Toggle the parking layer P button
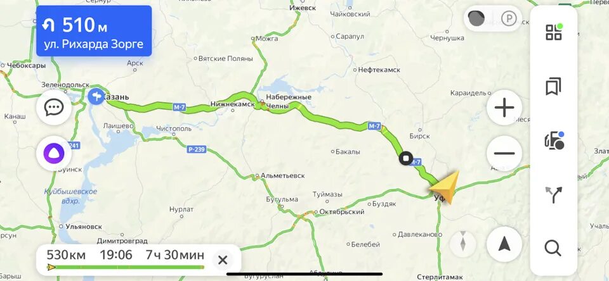Image resolution: width=609 pixels, height=281 pixels. 508,18
